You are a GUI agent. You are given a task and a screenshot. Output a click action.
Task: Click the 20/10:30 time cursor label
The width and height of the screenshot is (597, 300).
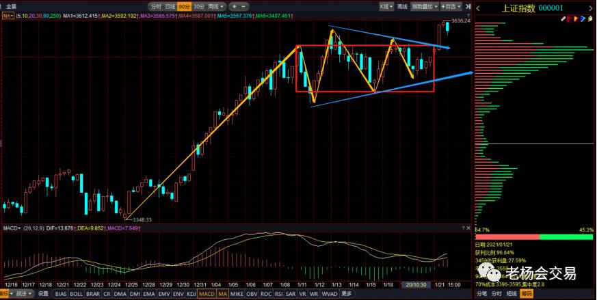tap(416, 285)
